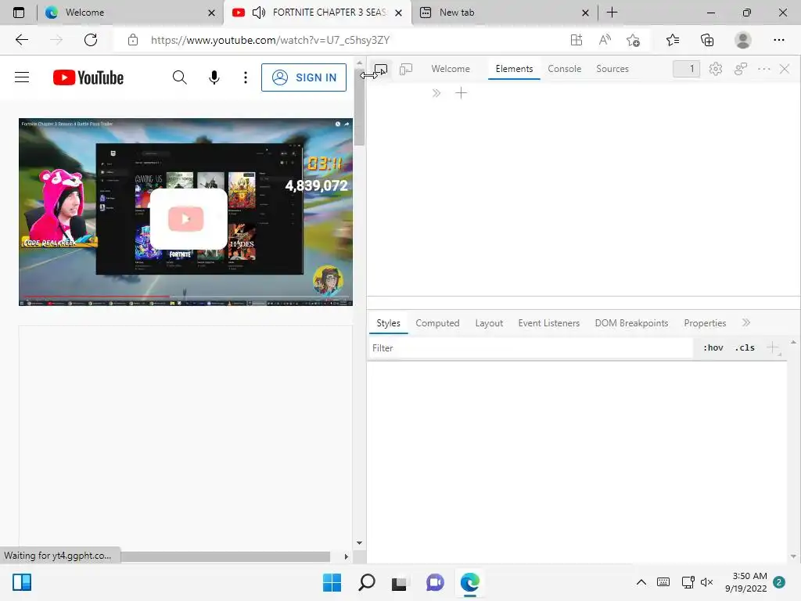Image resolution: width=801 pixels, height=601 pixels.
Task: Play the video with the center play button
Action: pyautogui.click(x=186, y=219)
